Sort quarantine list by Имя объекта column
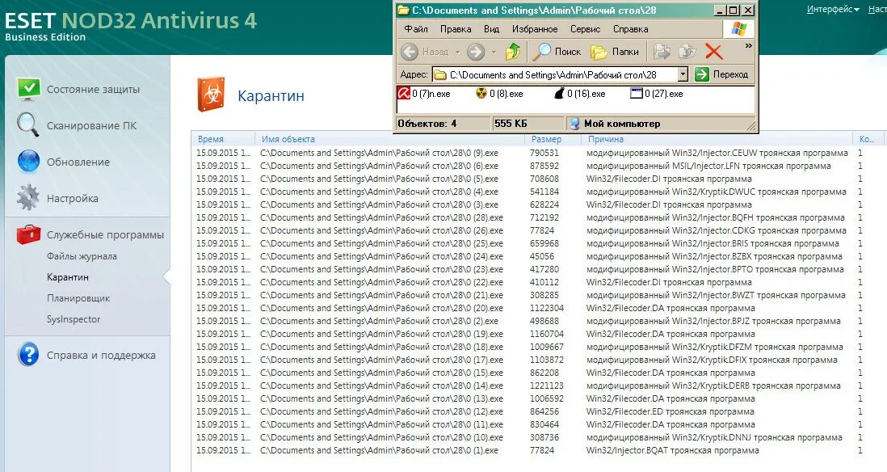This screenshot has height=472, width=887. pyautogui.click(x=389, y=139)
